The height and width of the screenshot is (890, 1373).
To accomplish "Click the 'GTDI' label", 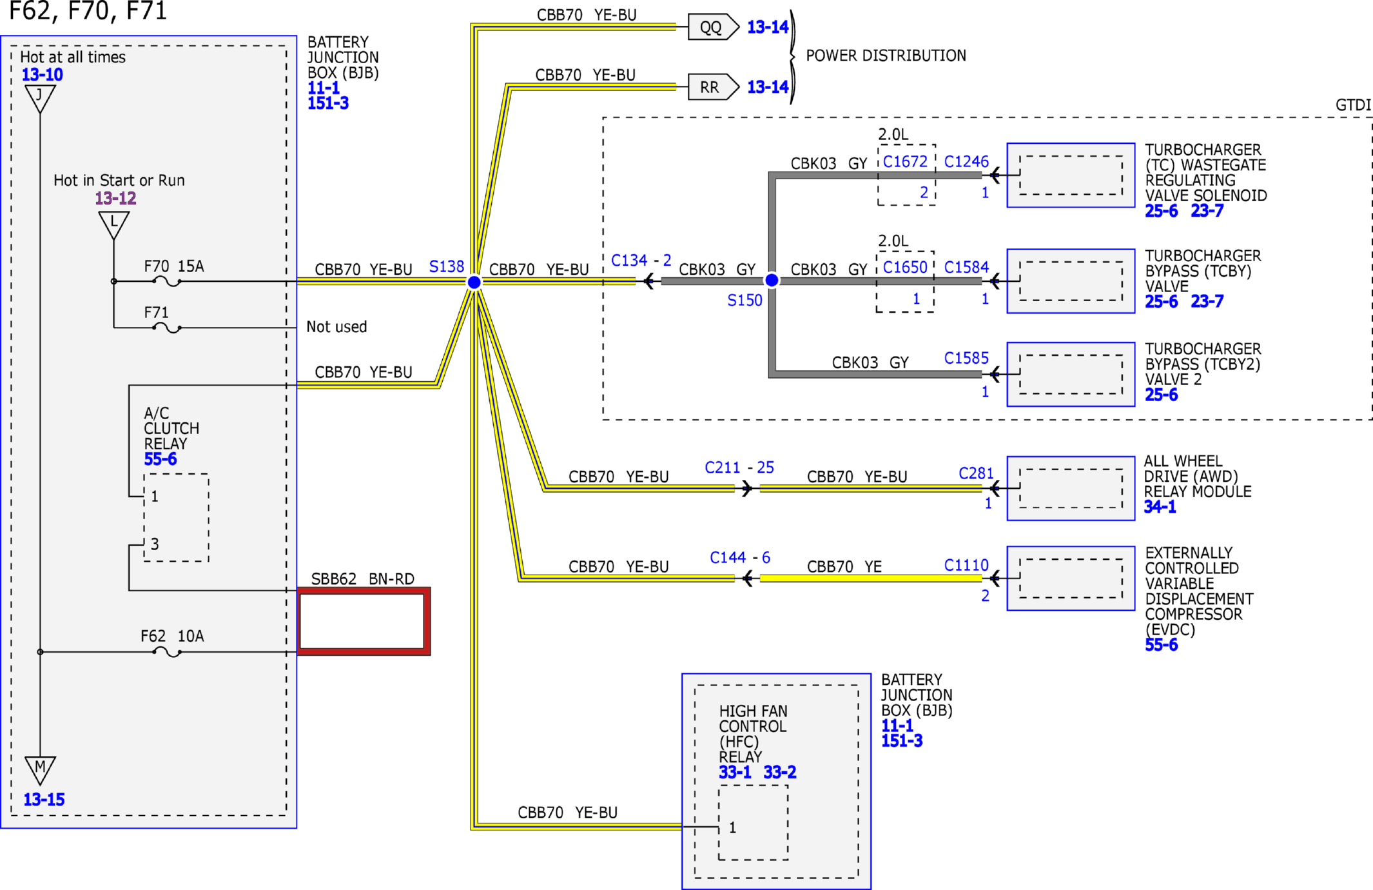I will [1353, 105].
